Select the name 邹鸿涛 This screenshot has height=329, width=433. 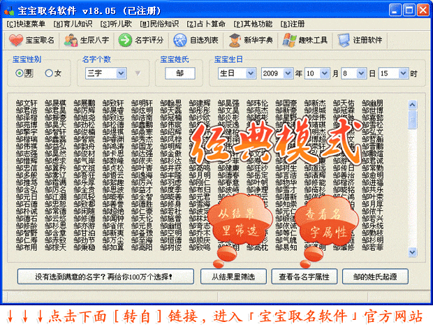coord(113,147)
